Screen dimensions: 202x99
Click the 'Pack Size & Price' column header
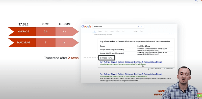pyautogui.click(x=144, y=46)
